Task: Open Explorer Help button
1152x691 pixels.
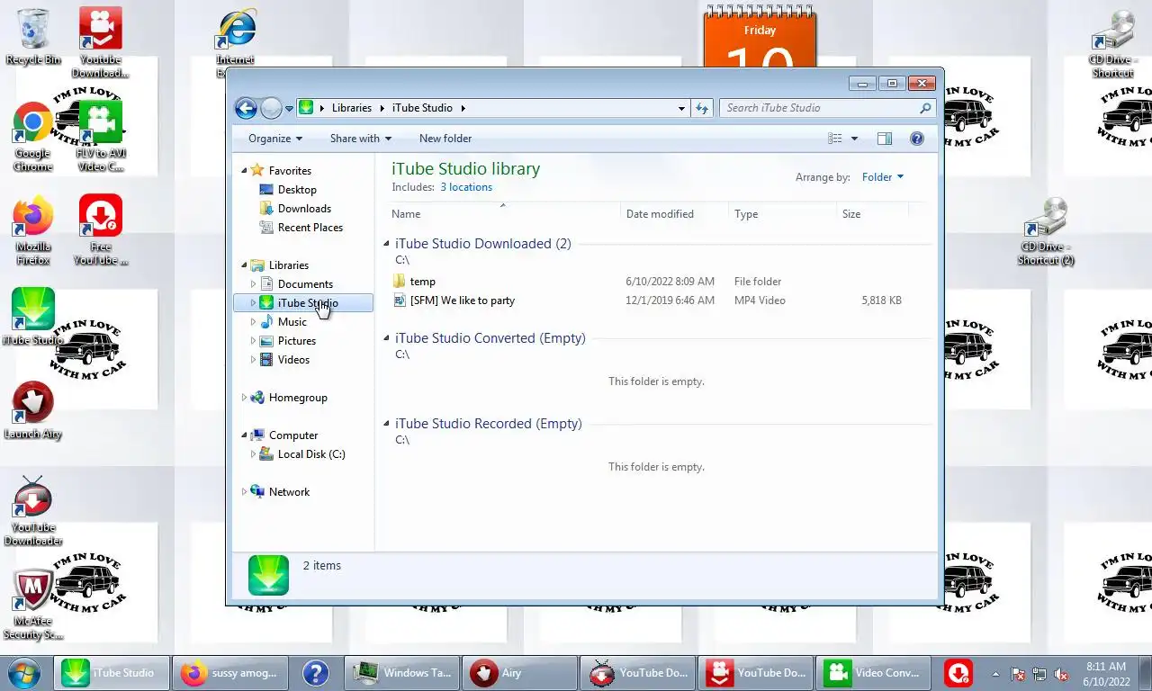Action: (x=917, y=139)
